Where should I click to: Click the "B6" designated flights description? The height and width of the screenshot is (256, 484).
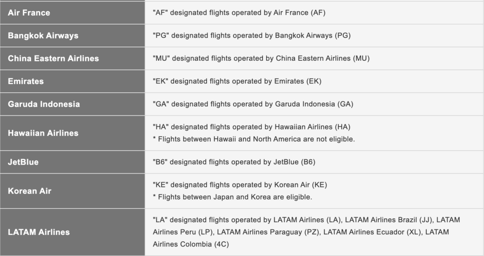(234, 162)
